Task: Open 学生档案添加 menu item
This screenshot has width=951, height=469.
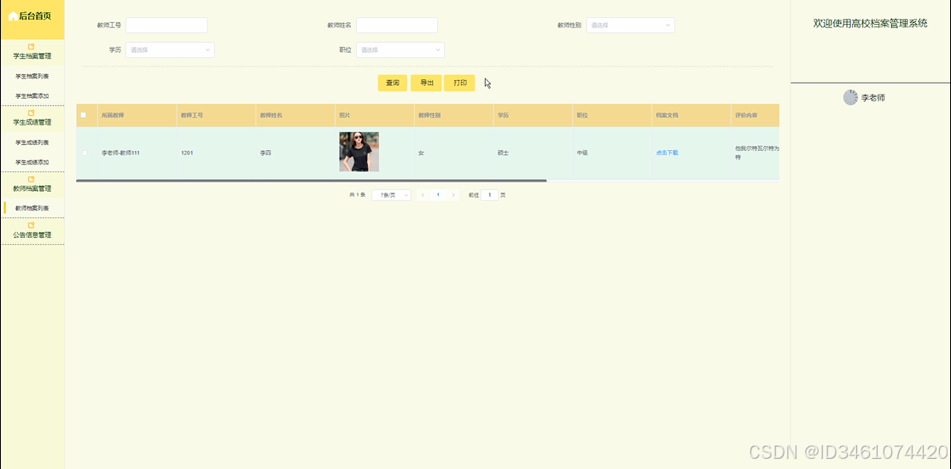Action: click(32, 96)
